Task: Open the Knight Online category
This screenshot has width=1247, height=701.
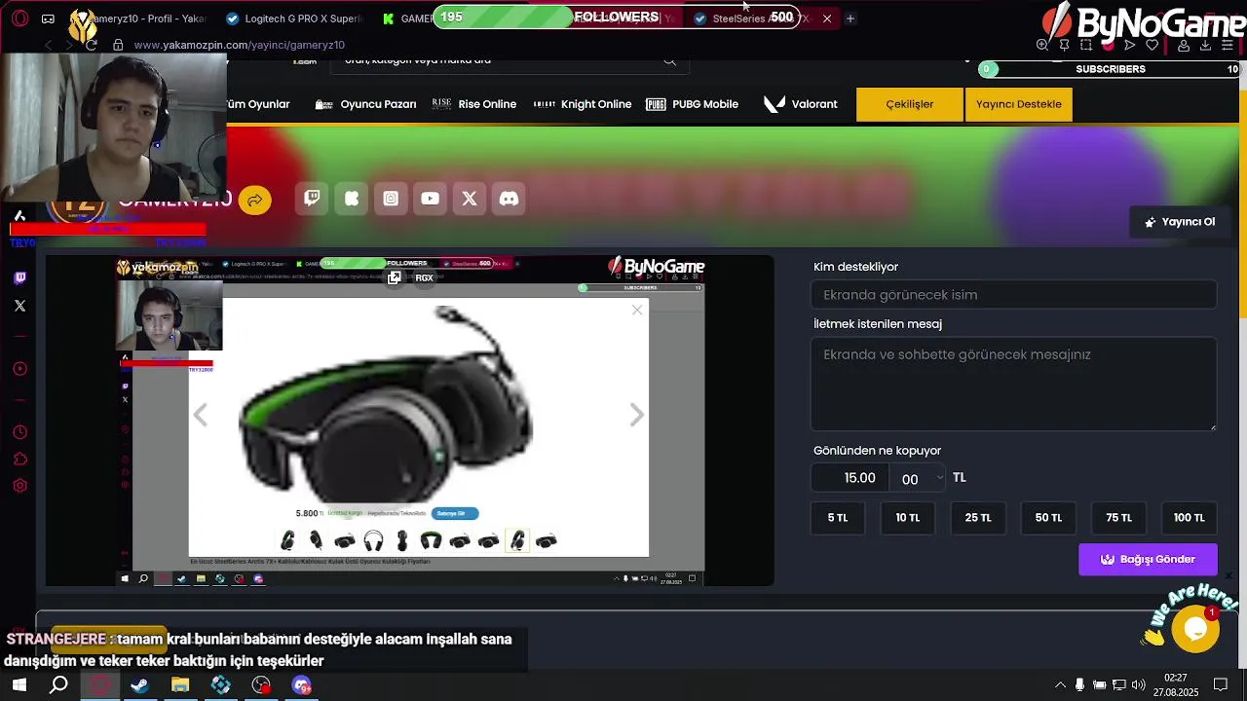Action: 583,104
